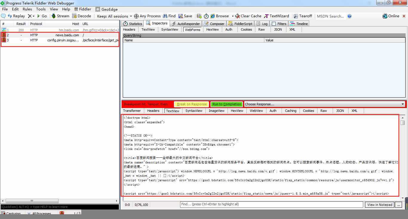
Task: Click the ellipsis button beside Notepad
Action: (398, 205)
